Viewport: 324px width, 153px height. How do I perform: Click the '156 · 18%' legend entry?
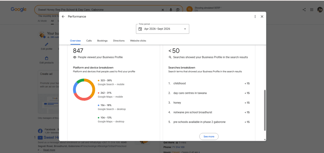tap(106, 105)
